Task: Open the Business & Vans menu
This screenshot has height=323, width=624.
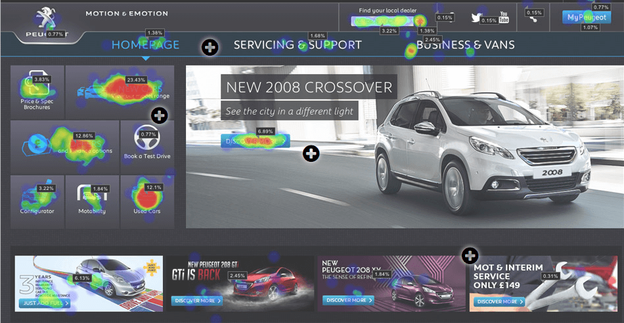Action: [x=466, y=45]
